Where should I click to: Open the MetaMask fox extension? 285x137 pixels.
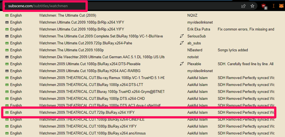click(281, 6)
